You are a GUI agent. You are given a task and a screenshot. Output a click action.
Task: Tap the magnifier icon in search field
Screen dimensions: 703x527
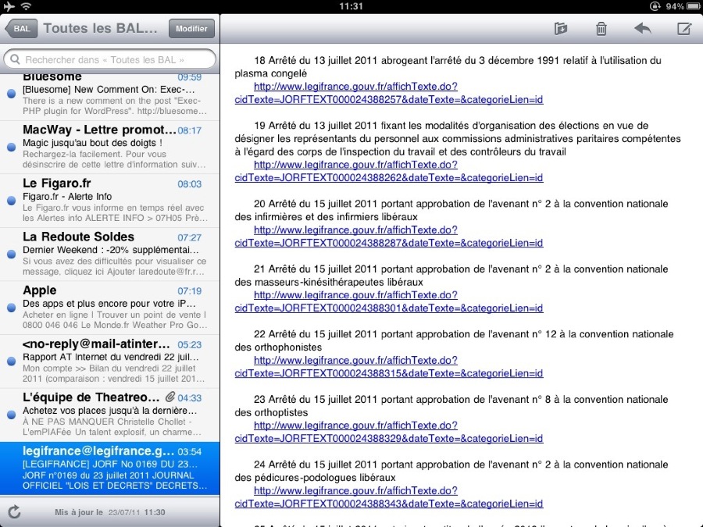[x=15, y=59]
